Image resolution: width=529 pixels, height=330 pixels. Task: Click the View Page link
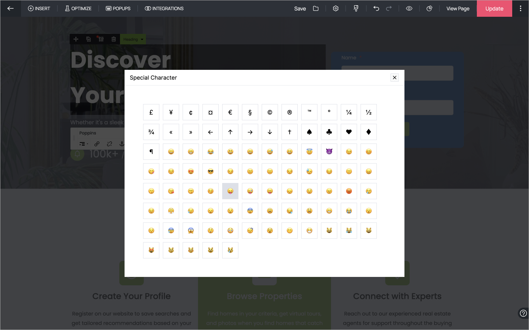point(458,8)
